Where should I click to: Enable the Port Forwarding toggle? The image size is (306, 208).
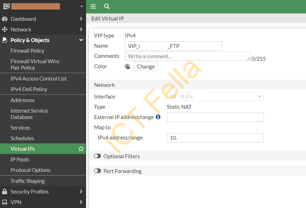[97, 171]
